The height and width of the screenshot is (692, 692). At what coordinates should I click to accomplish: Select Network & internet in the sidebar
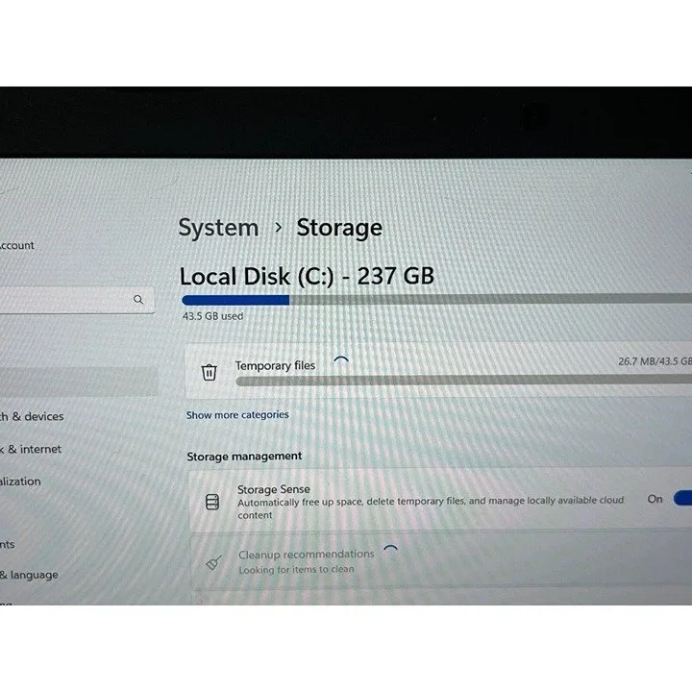coord(31,449)
